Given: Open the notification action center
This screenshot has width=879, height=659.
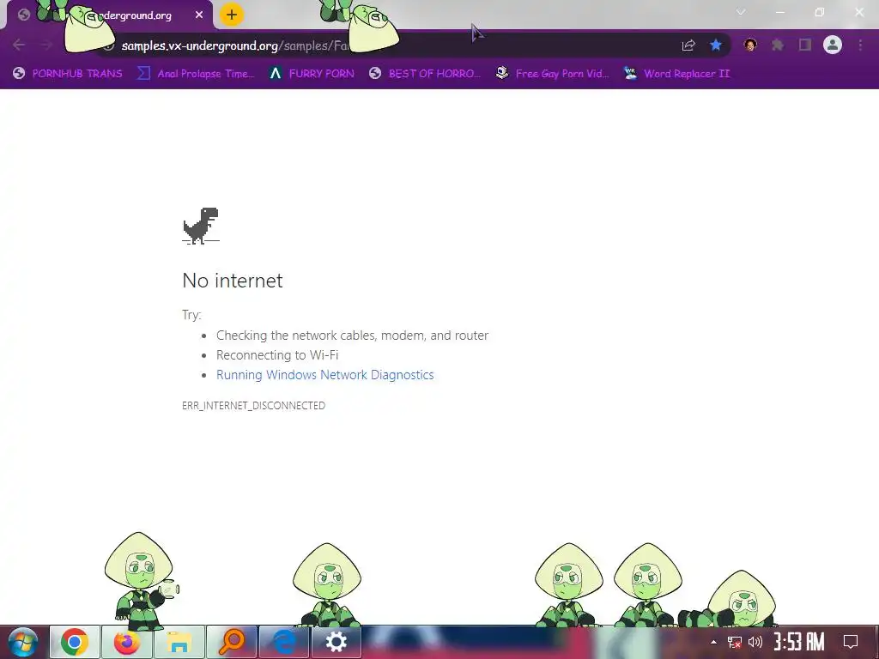Looking at the screenshot, I should 851,642.
